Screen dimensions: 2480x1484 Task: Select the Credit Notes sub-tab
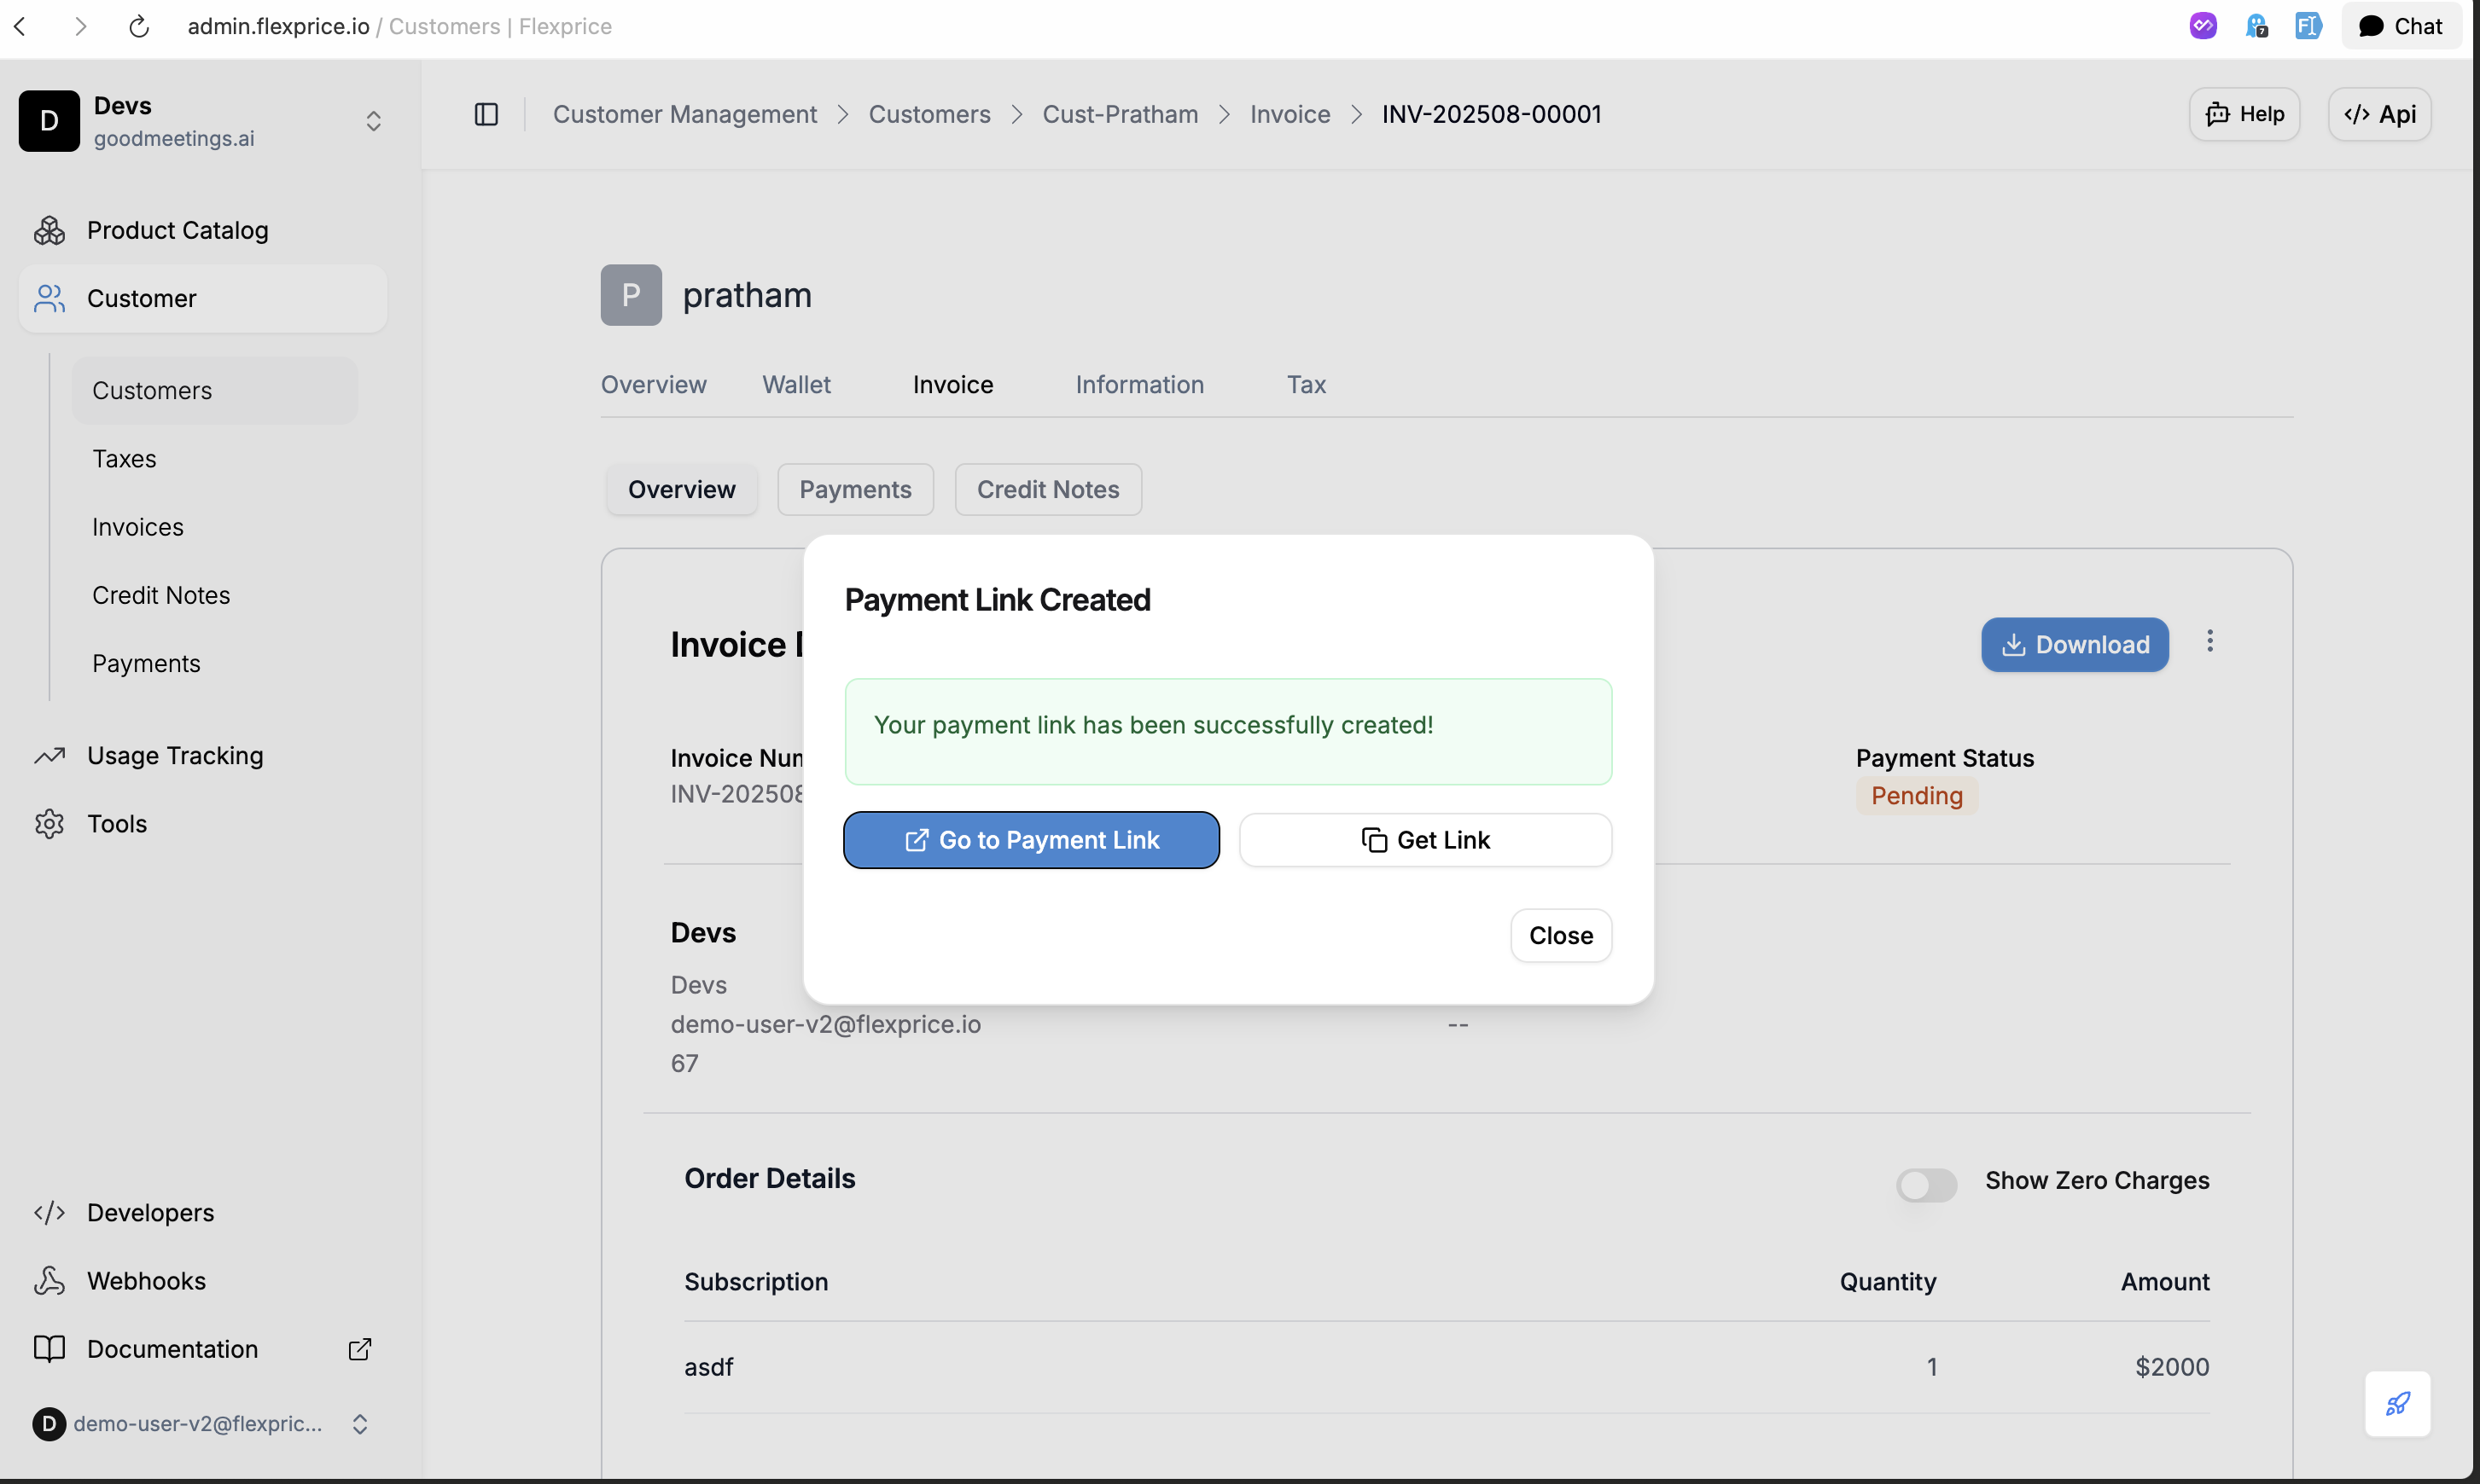click(x=1047, y=489)
